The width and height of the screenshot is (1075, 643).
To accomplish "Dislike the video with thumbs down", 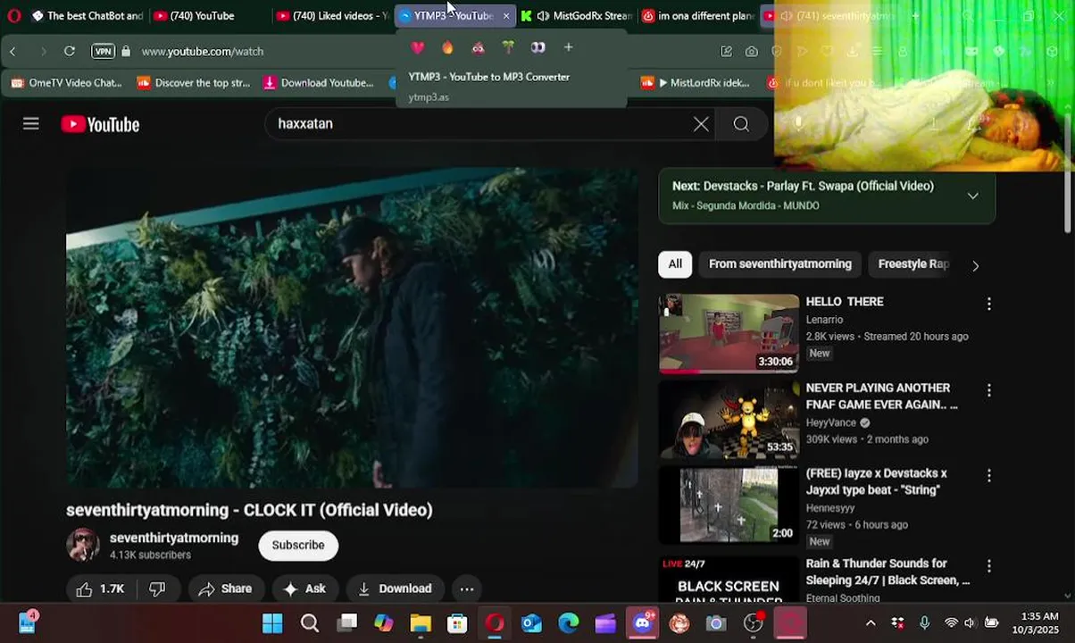I will (157, 589).
